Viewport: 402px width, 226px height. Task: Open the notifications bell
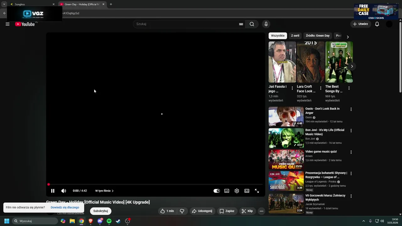(377, 24)
